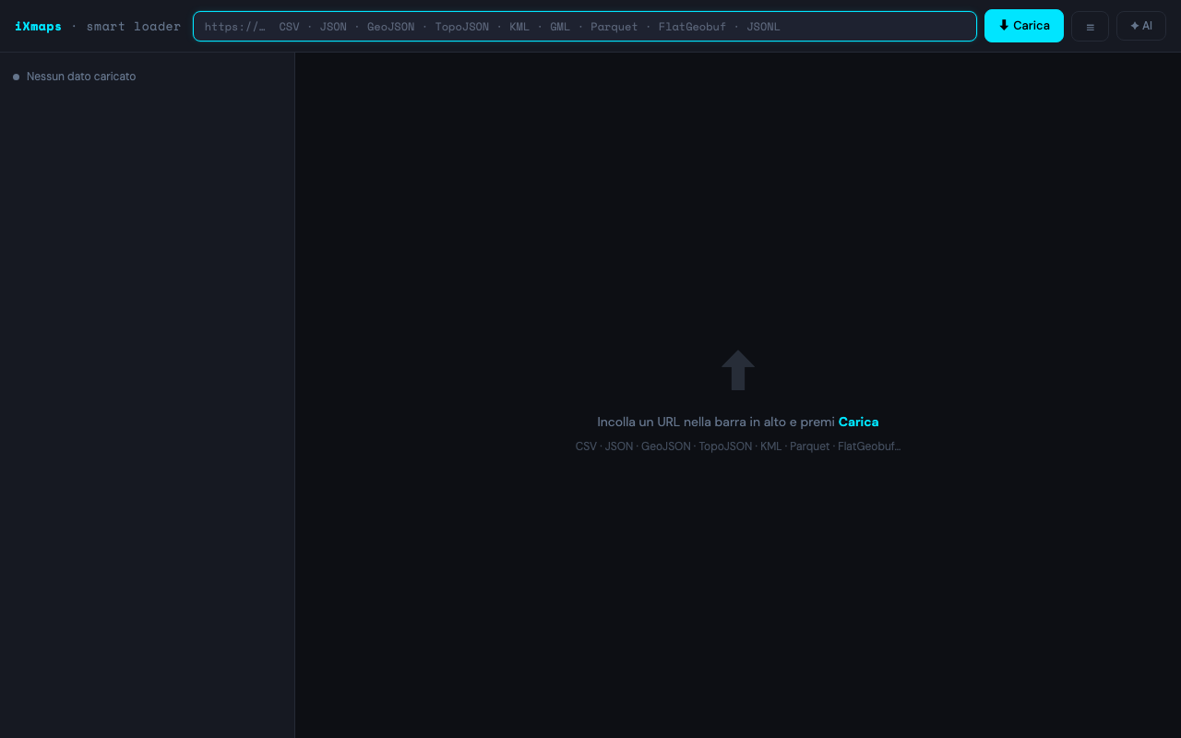1181x738 pixels.
Task: Click 'Nessun dato caricato' status text
Action: [81, 77]
